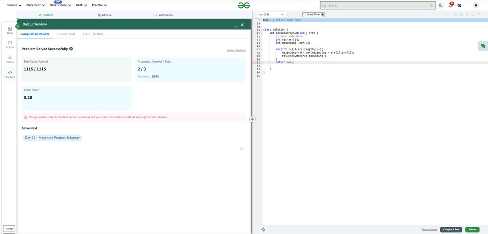Clear the search box with X
This screenshot has width=488, height=234.
[x=431, y=6]
